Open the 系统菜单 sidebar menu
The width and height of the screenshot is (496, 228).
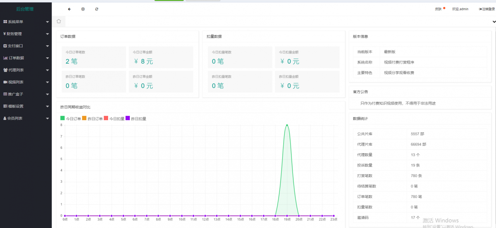[26, 22]
